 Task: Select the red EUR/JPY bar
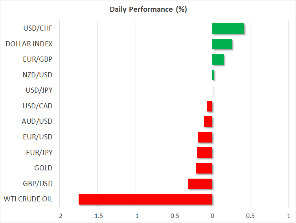[x=204, y=153]
